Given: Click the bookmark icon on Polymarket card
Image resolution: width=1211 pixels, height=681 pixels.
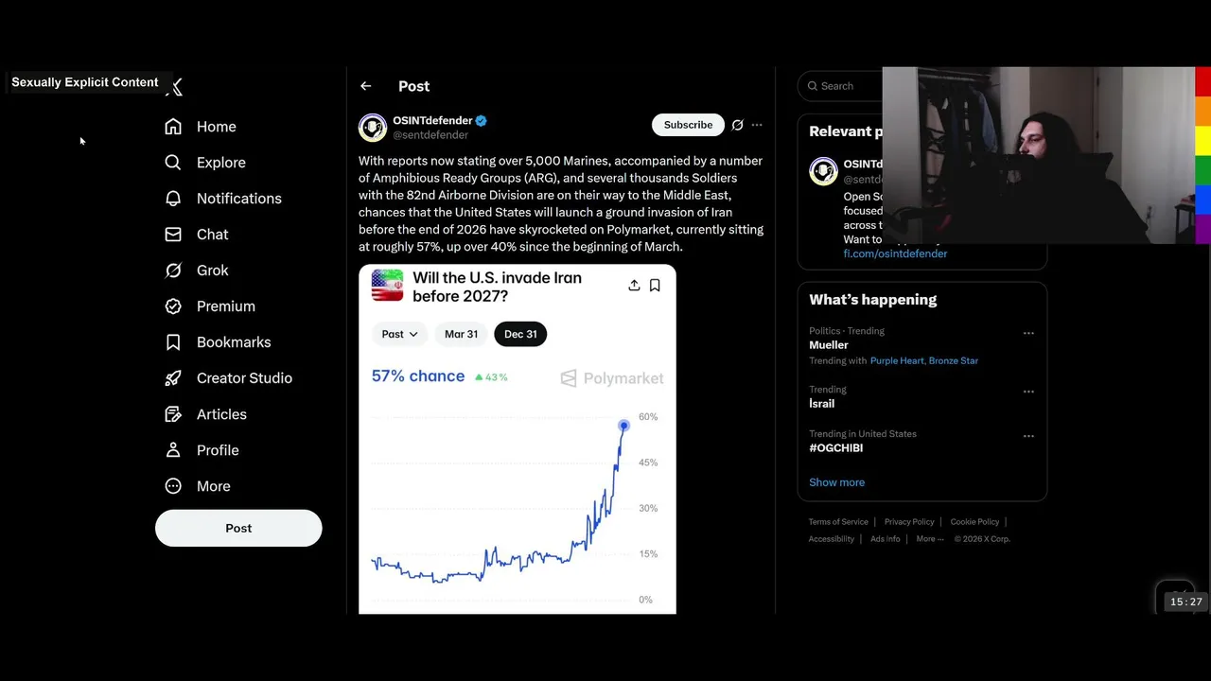Looking at the screenshot, I should point(655,286).
